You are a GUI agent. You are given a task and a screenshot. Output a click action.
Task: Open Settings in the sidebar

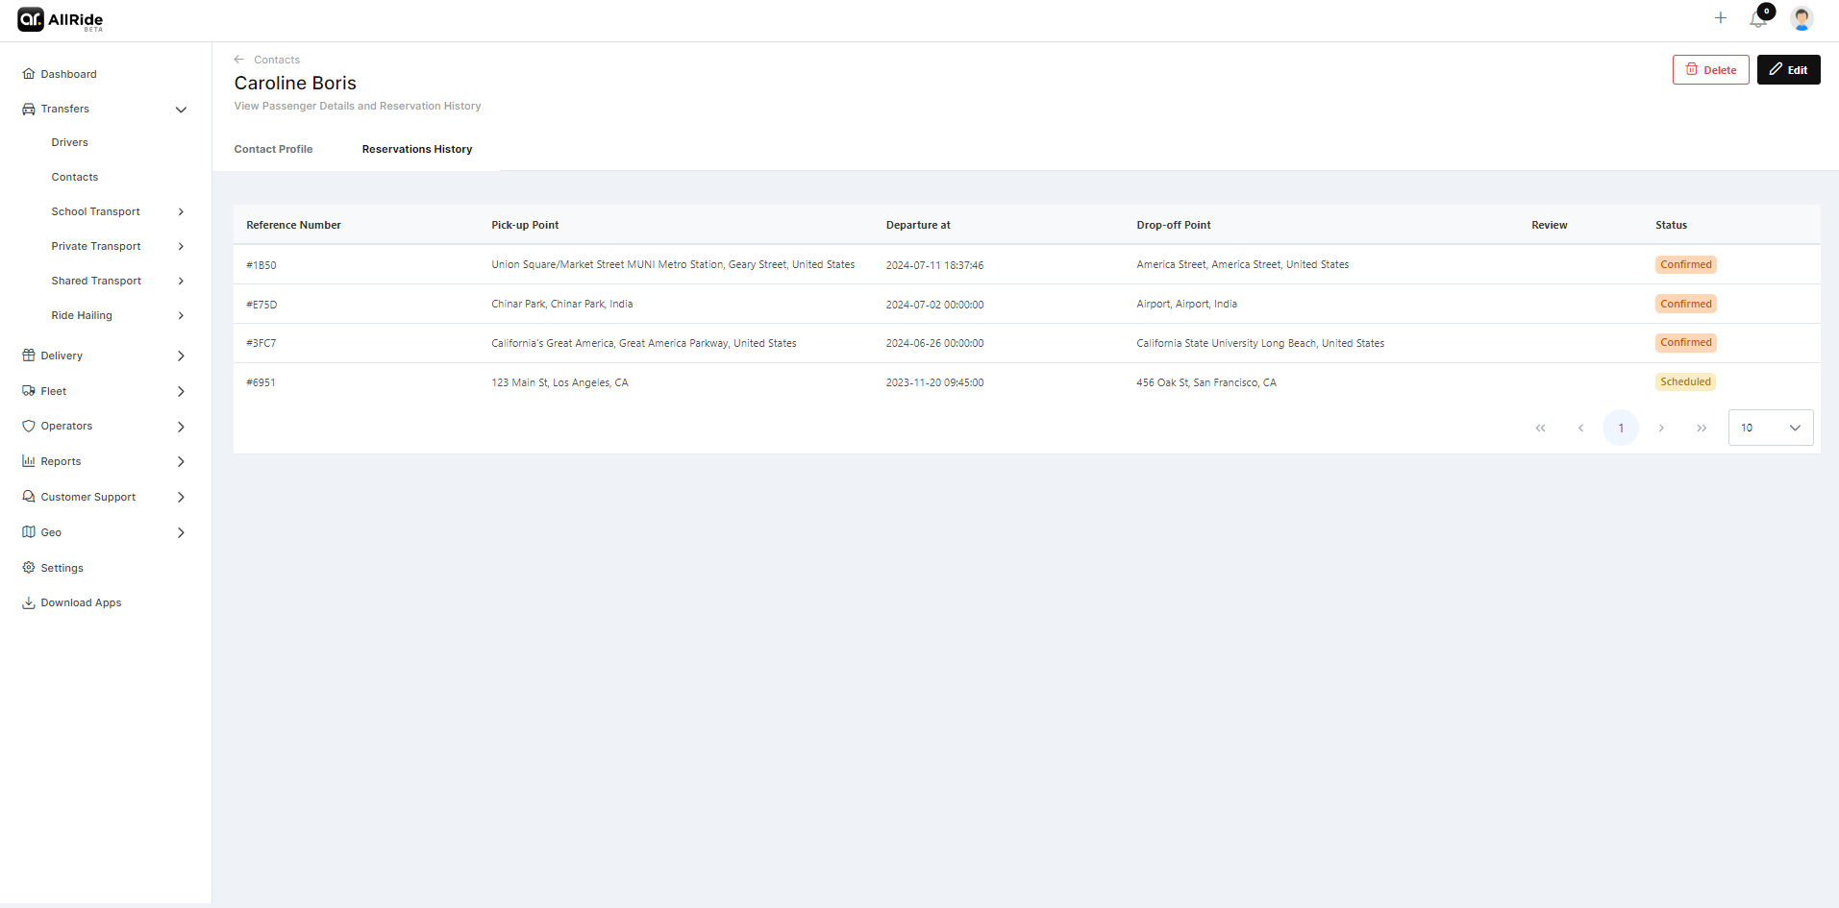tap(62, 568)
